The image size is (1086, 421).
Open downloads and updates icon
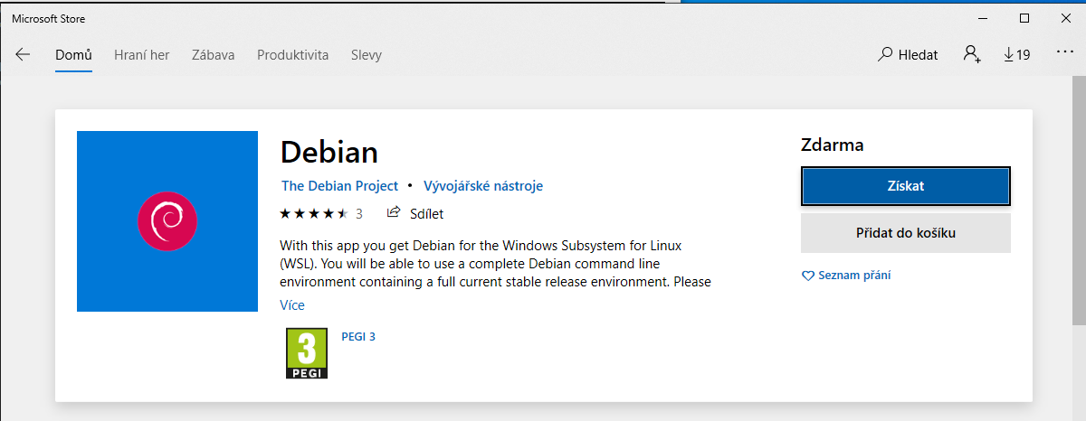[x=1017, y=54]
